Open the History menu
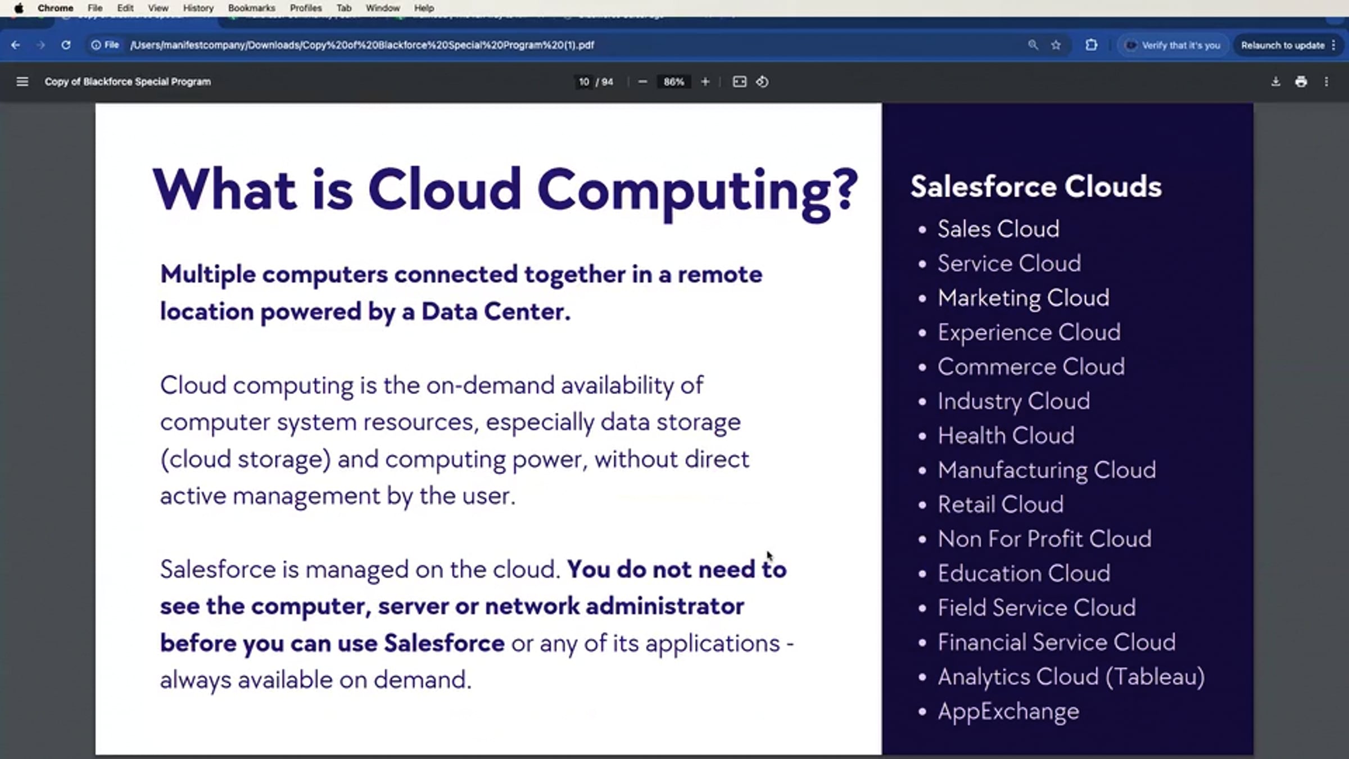The width and height of the screenshot is (1349, 759). pyautogui.click(x=197, y=8)
